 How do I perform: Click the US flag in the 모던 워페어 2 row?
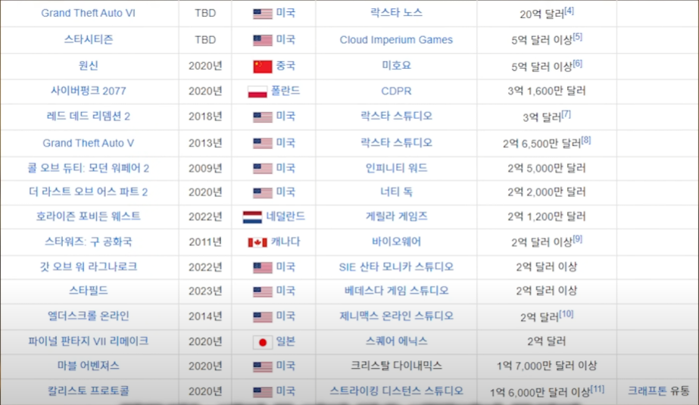click(263, 169)
